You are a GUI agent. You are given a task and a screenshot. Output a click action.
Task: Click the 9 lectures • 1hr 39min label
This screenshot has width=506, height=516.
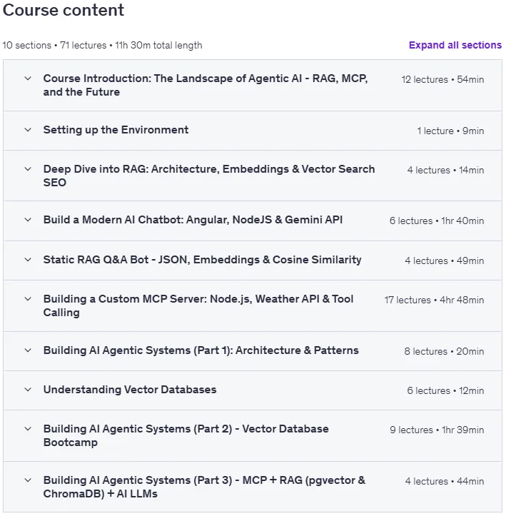pyautogui.click(x=437, y=430)
